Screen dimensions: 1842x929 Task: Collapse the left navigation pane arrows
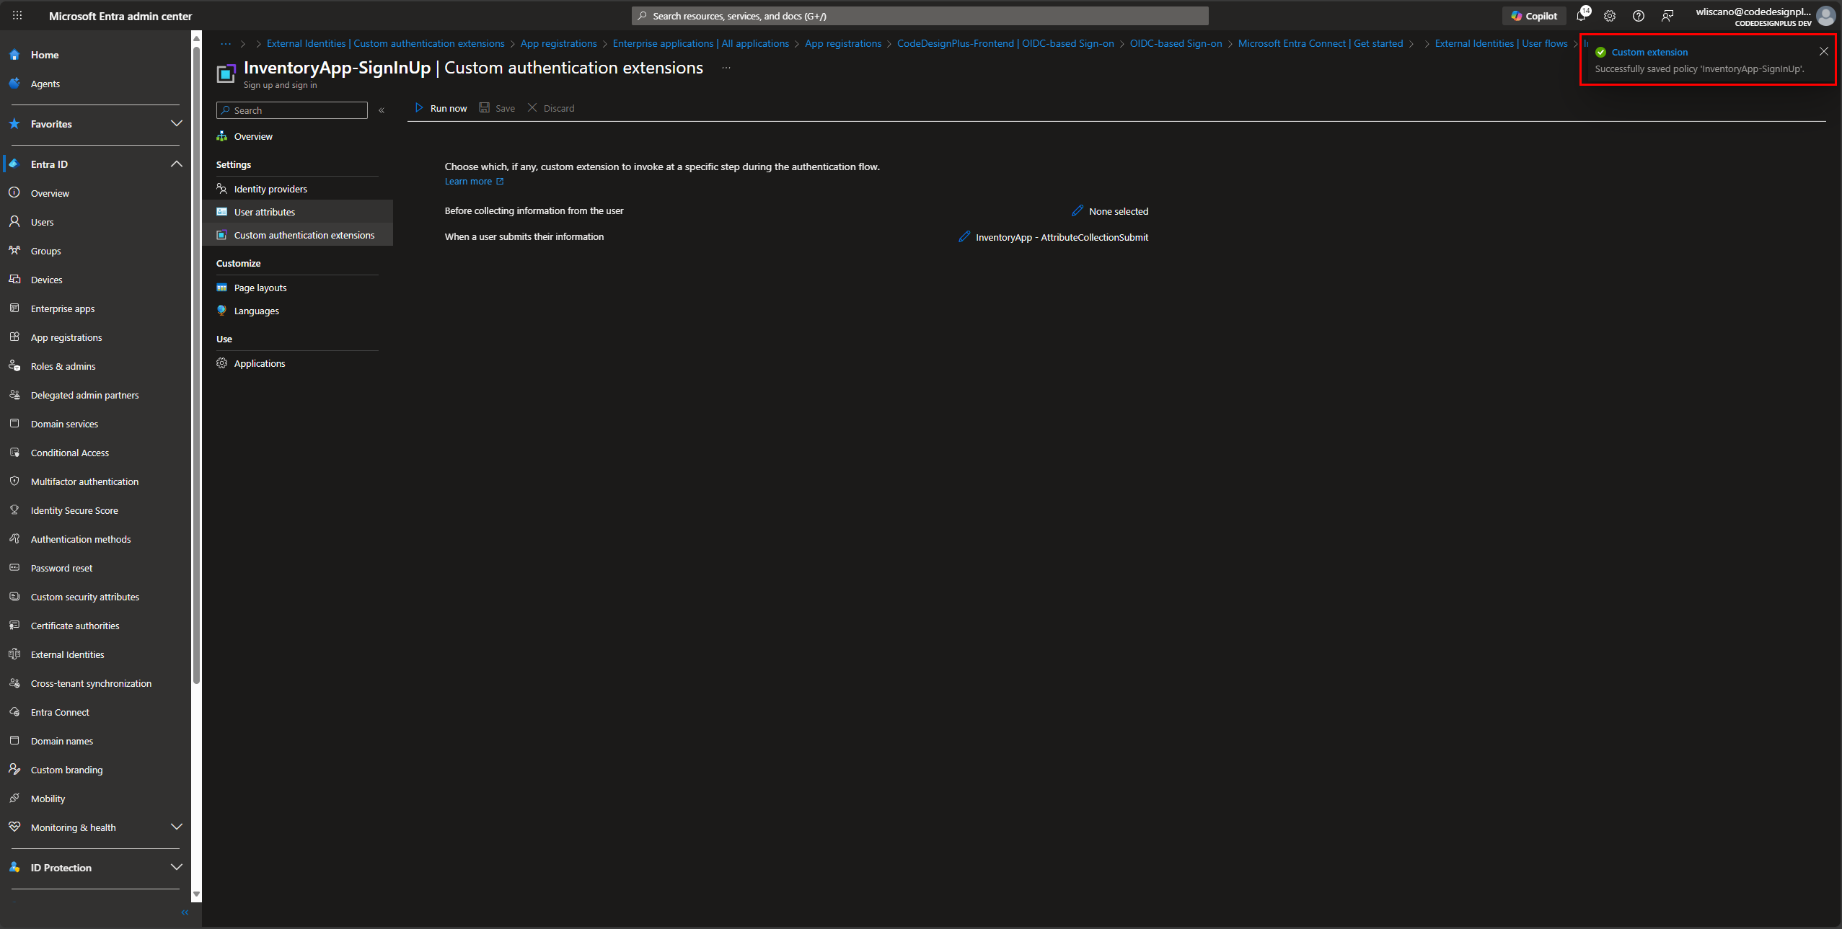185,912
